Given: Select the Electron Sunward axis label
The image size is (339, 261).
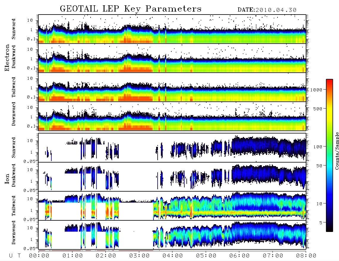Looking at the screenshot, I should (x=14, y=29).
